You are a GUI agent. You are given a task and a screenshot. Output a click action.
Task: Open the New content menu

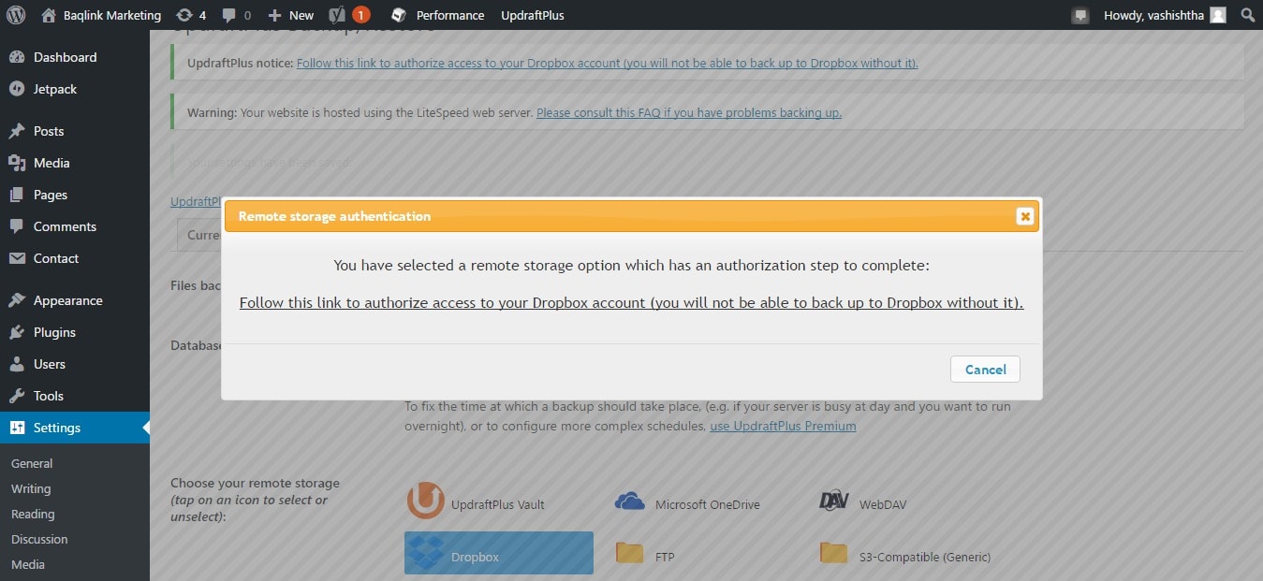click(x=290, y=15)
